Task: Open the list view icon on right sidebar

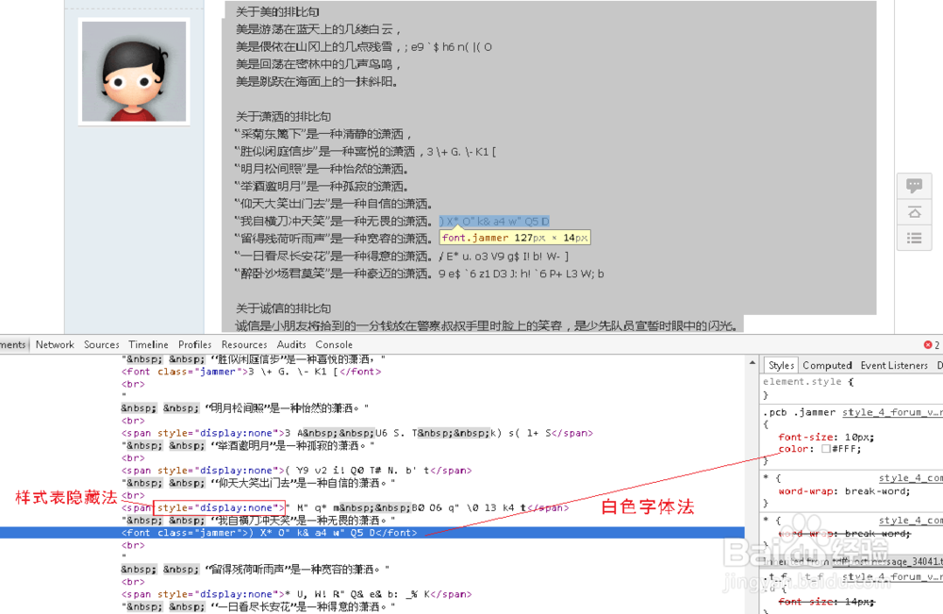Action: coord(914,238)
